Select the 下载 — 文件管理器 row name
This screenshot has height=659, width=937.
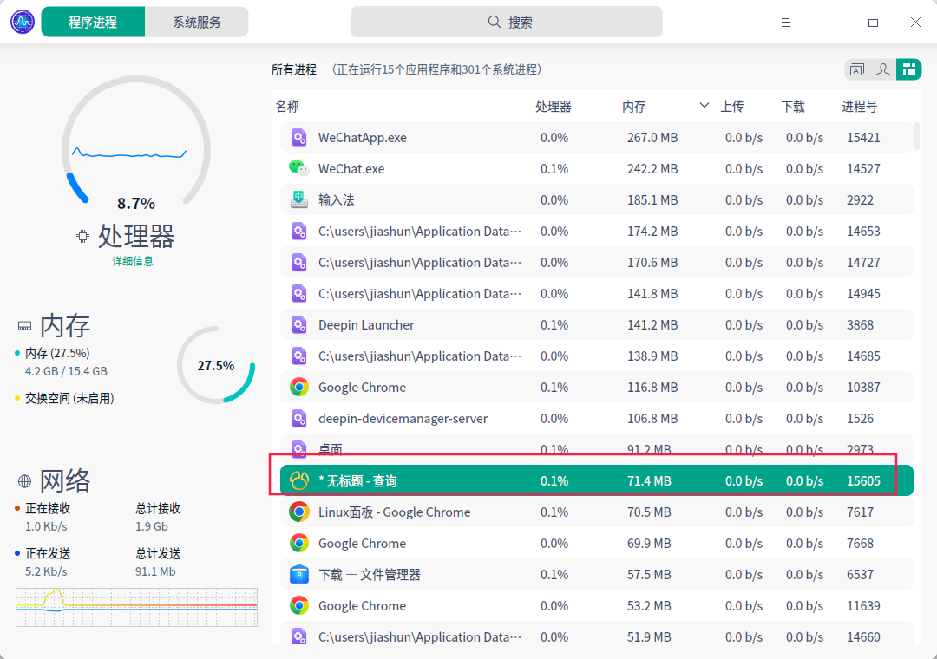pyautogui.click(x=370, y=575)
